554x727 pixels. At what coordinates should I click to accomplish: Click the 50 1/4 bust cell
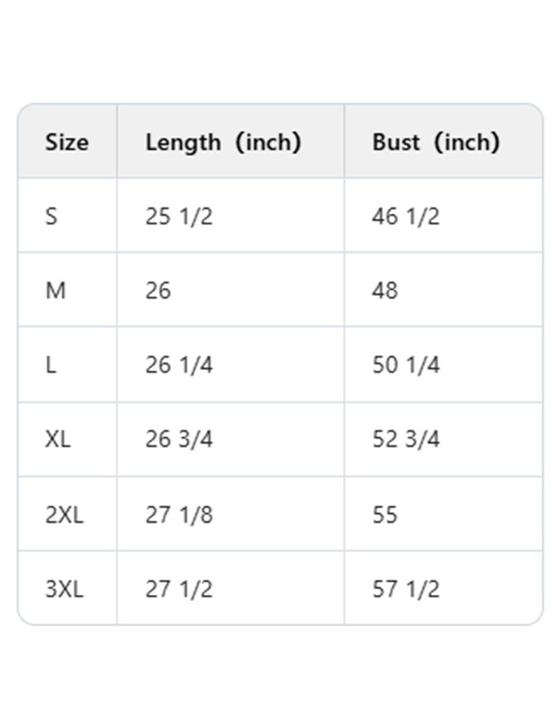pos(406,365)
